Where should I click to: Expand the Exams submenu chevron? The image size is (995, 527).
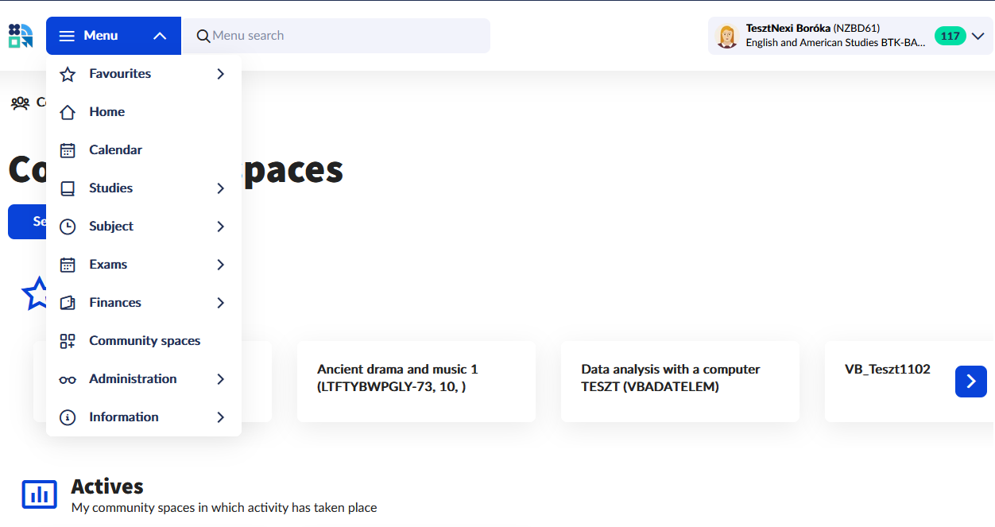220,265
